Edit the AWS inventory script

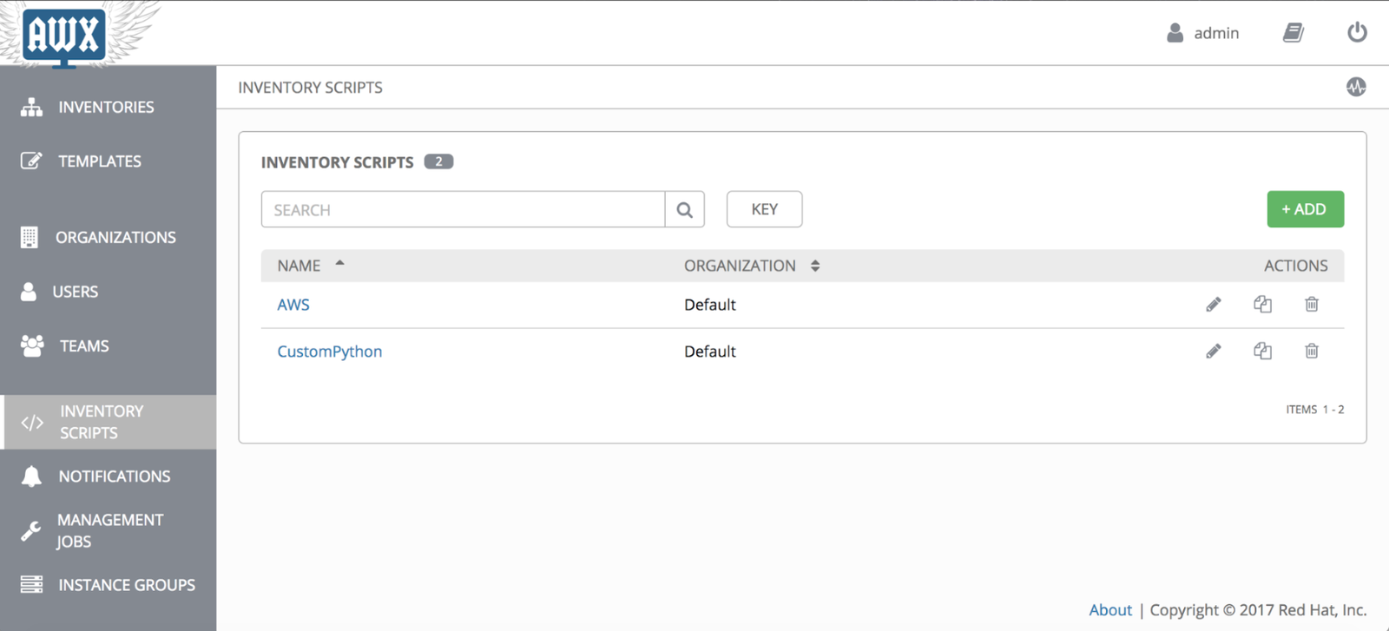(1214, 305)
